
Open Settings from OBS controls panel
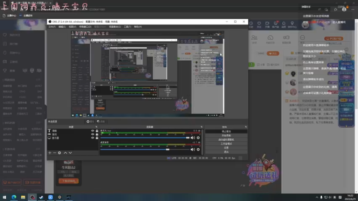tap(226, 148)
